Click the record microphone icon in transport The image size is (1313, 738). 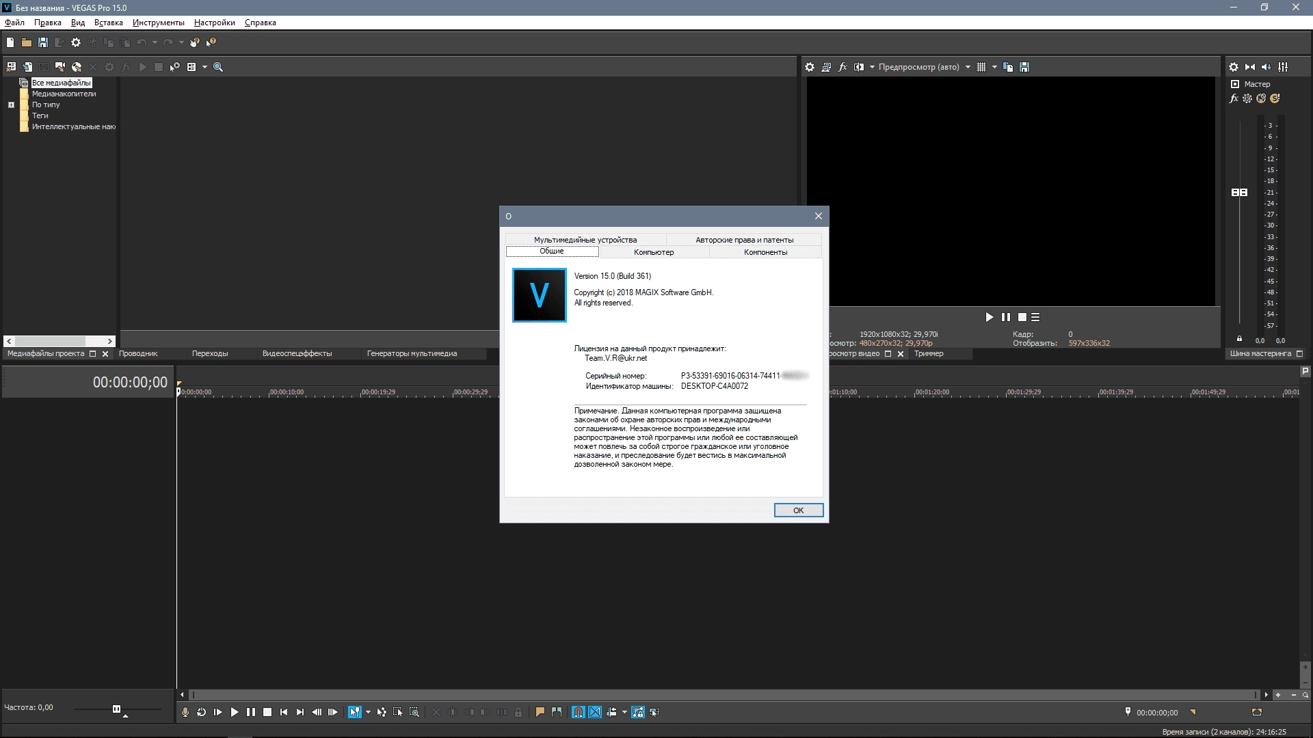(x=185, y=712)
